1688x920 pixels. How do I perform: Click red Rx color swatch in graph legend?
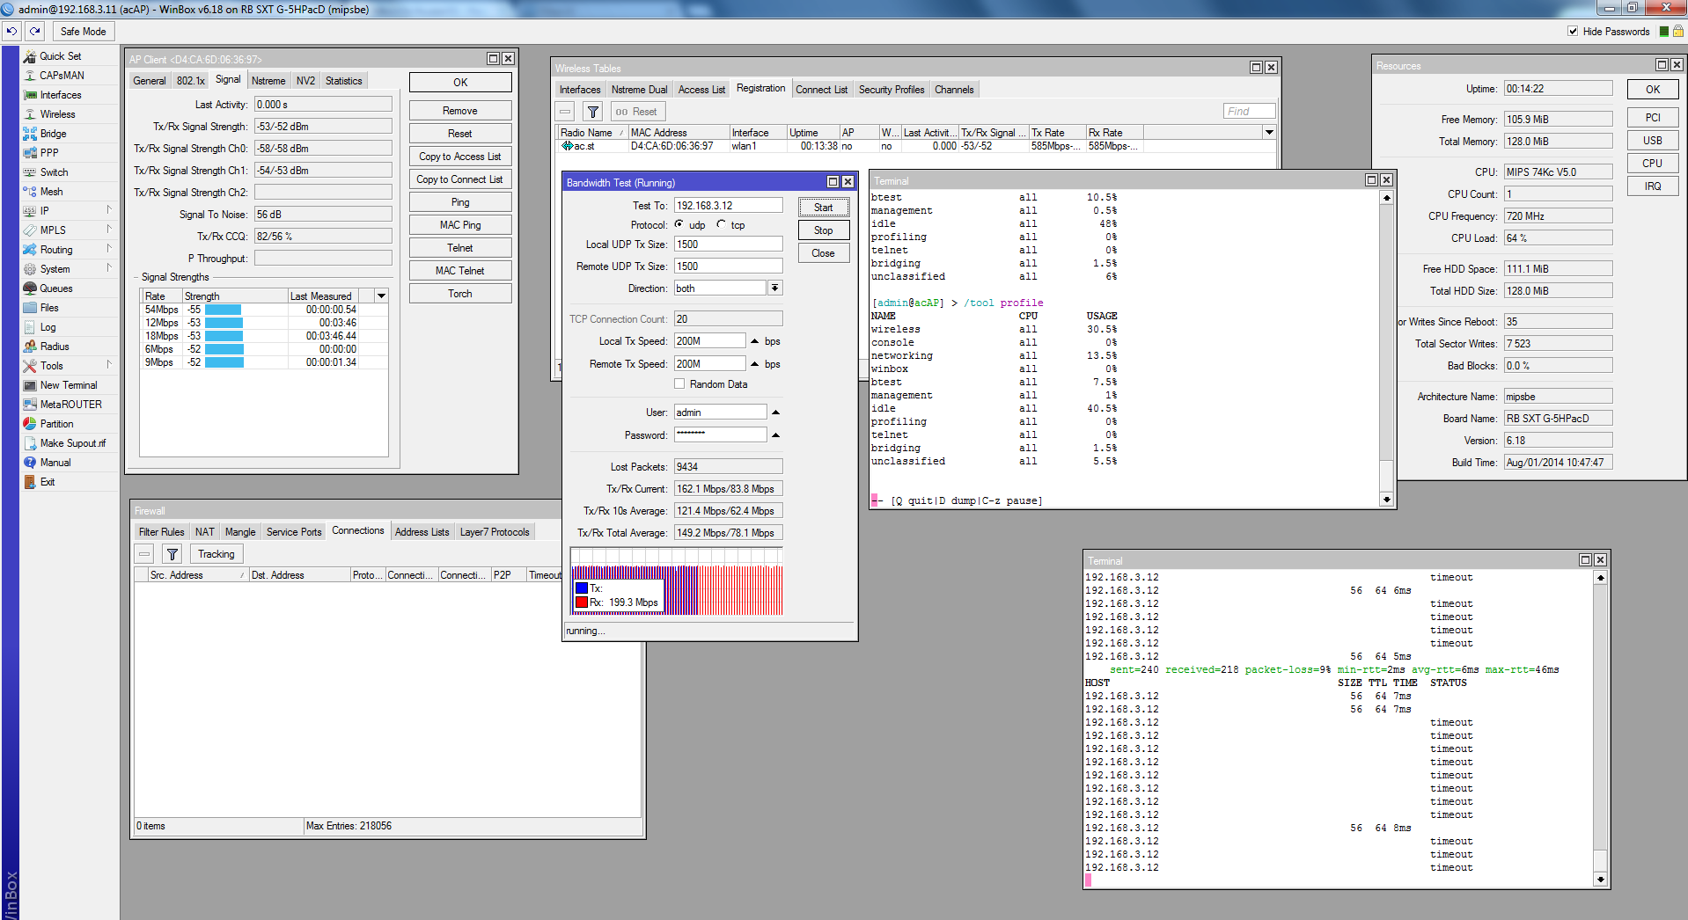pos(582,602)
